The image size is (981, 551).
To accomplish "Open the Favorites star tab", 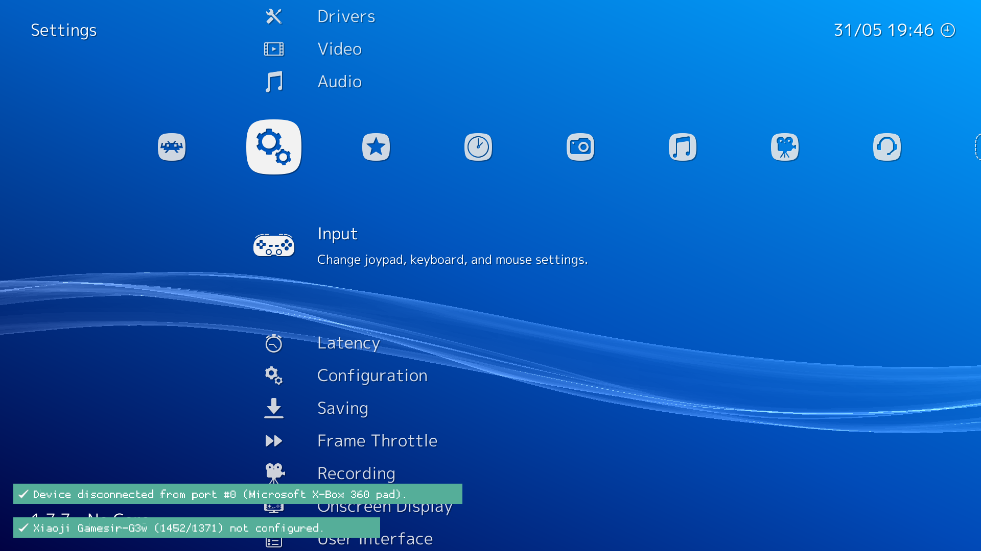I will pos(376,146).
